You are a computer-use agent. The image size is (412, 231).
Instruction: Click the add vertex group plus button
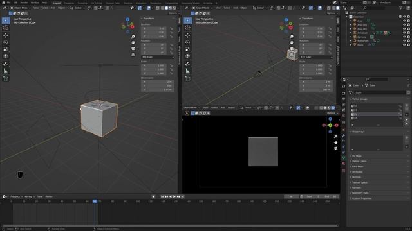pyautogui.click(x=407, y=105)
